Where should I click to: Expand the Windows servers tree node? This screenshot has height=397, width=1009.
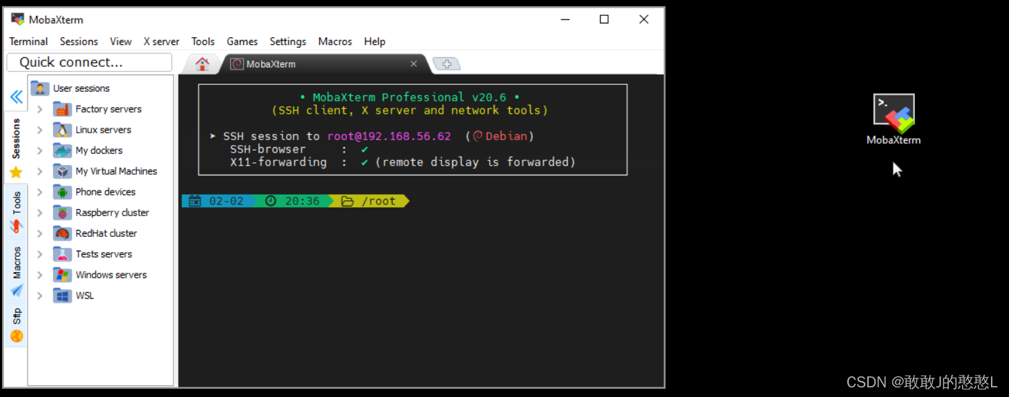40,275
